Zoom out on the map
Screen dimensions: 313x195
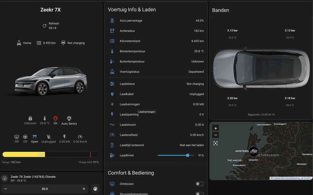coord(216,135)
